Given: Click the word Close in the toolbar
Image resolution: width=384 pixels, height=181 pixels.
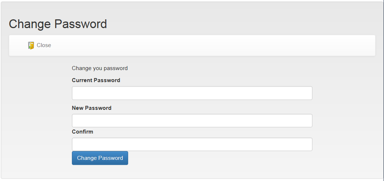Looking at the screenshot, I should pyautogui.click(x=44, y=45).
